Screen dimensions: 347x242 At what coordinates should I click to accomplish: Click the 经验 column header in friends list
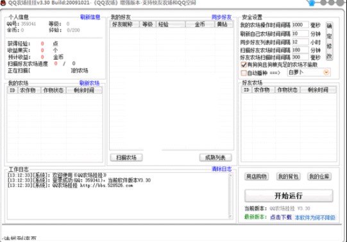(x=171, y=24)
